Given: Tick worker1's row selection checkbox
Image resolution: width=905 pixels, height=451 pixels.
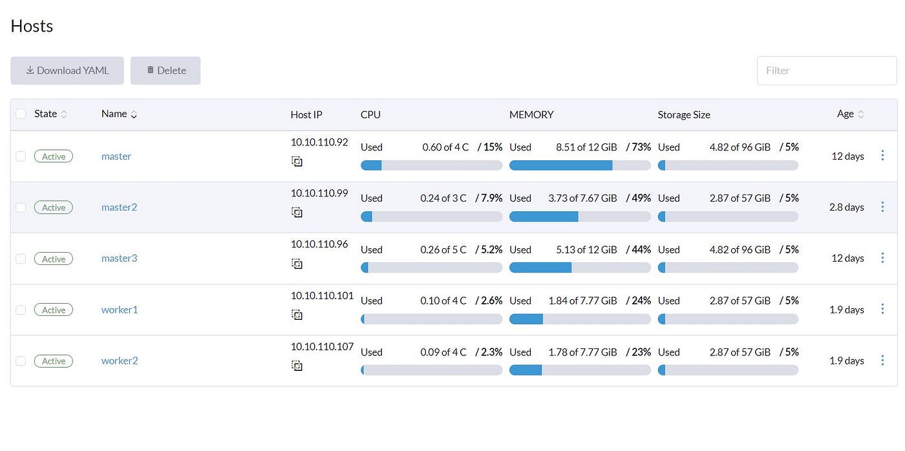Looking at the screenshot, I should pyautogui.click(x=21, y=309).
